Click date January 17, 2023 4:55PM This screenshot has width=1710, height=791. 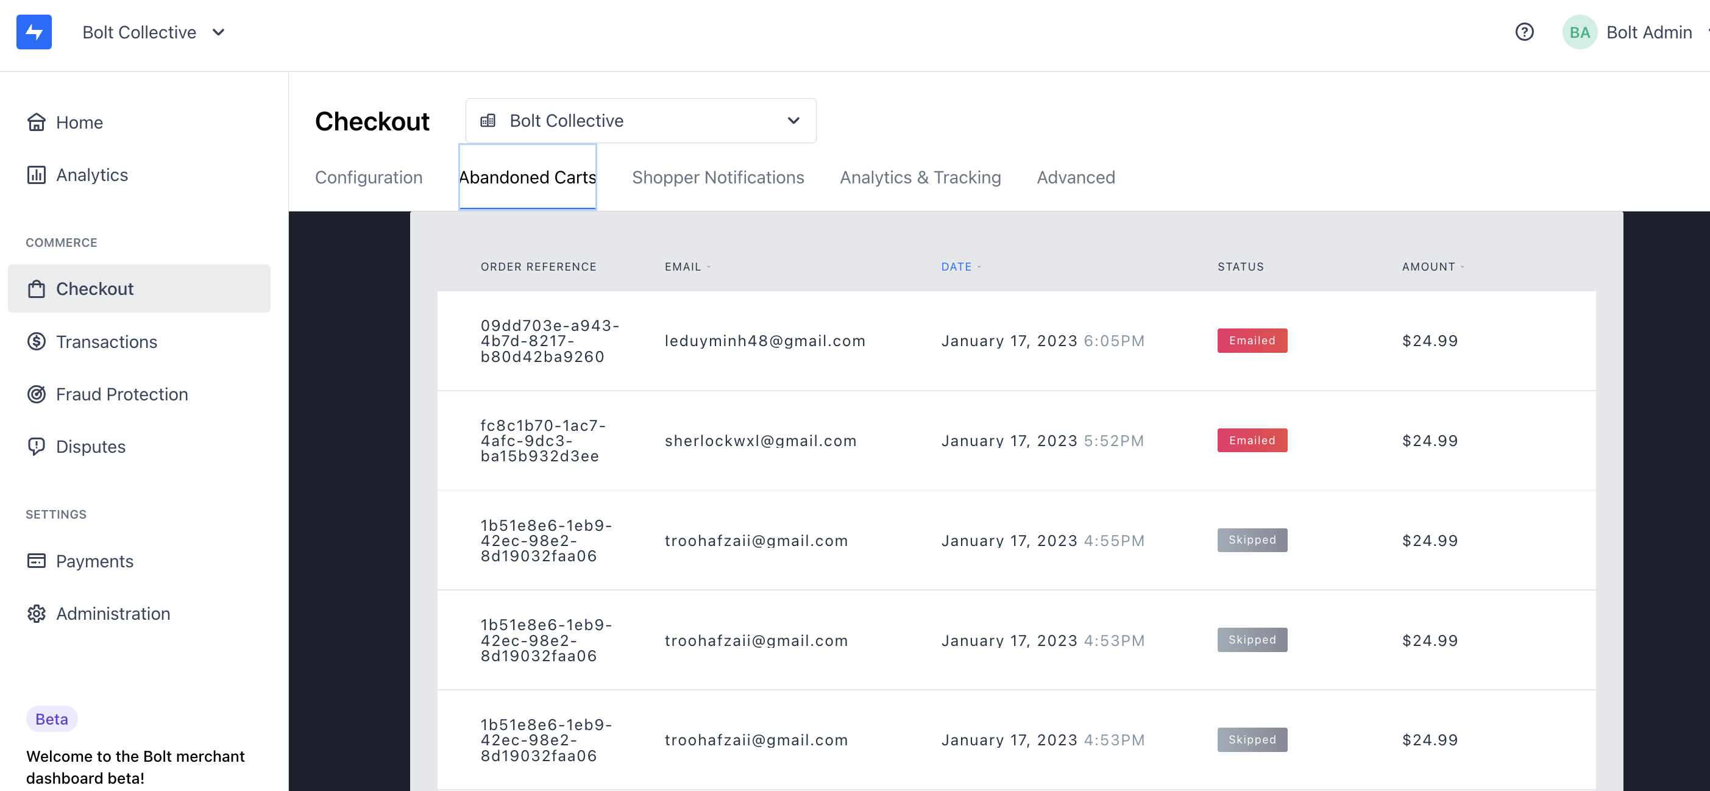pyautogui.click(x=1043, y=541)
